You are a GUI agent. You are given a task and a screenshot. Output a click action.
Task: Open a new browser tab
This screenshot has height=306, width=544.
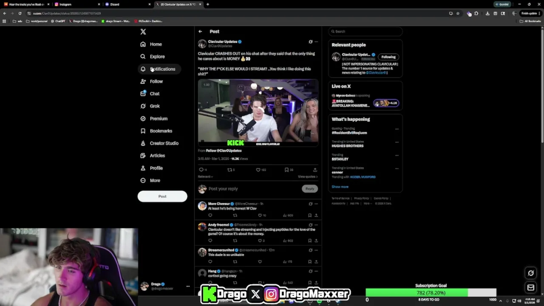(207, 4)
